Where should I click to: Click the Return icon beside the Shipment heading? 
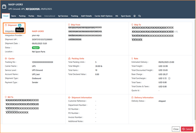[x=19, y=25]
